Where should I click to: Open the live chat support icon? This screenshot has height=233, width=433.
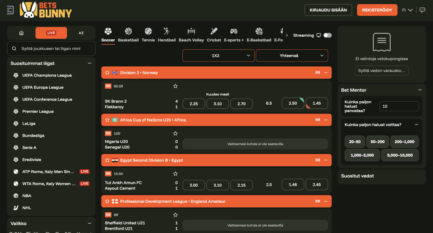[422, 10]
